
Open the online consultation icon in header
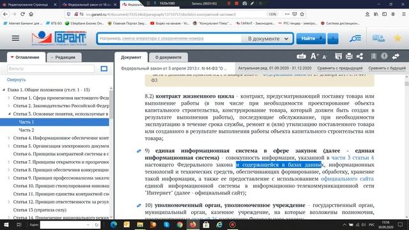click(x=378, y=38)
